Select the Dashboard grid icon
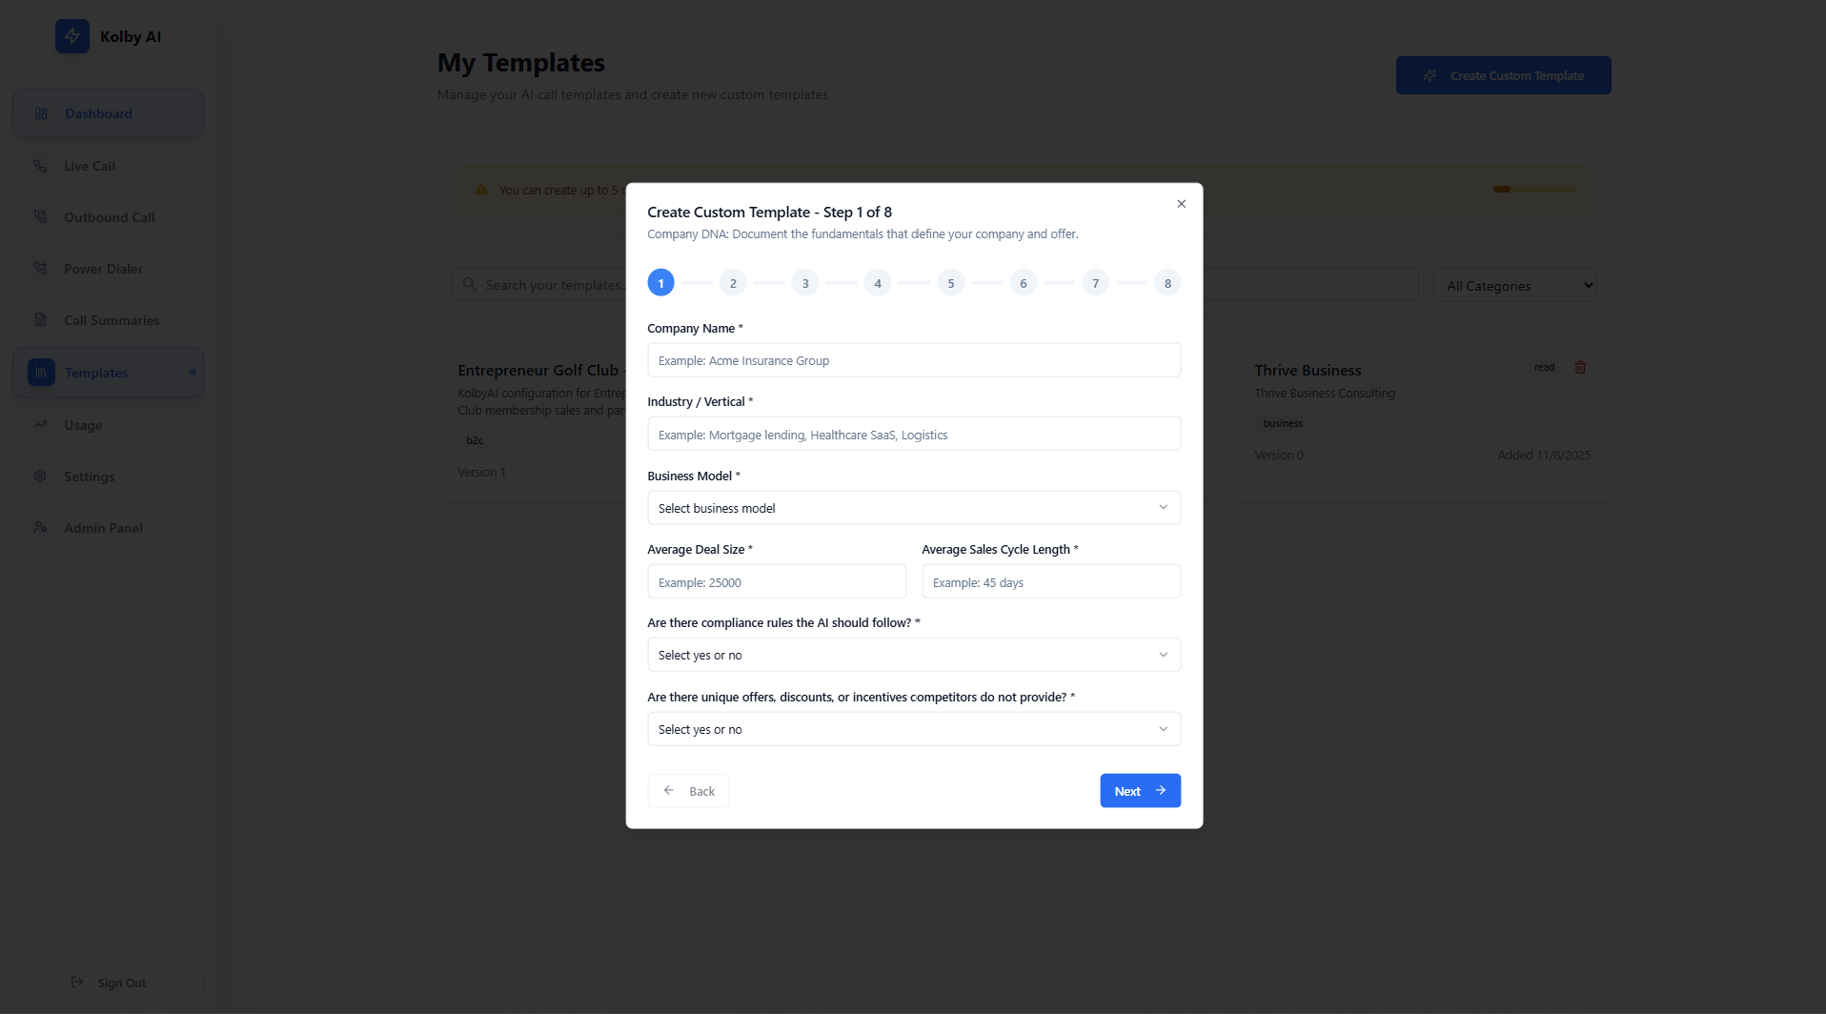 pos(40,113)
